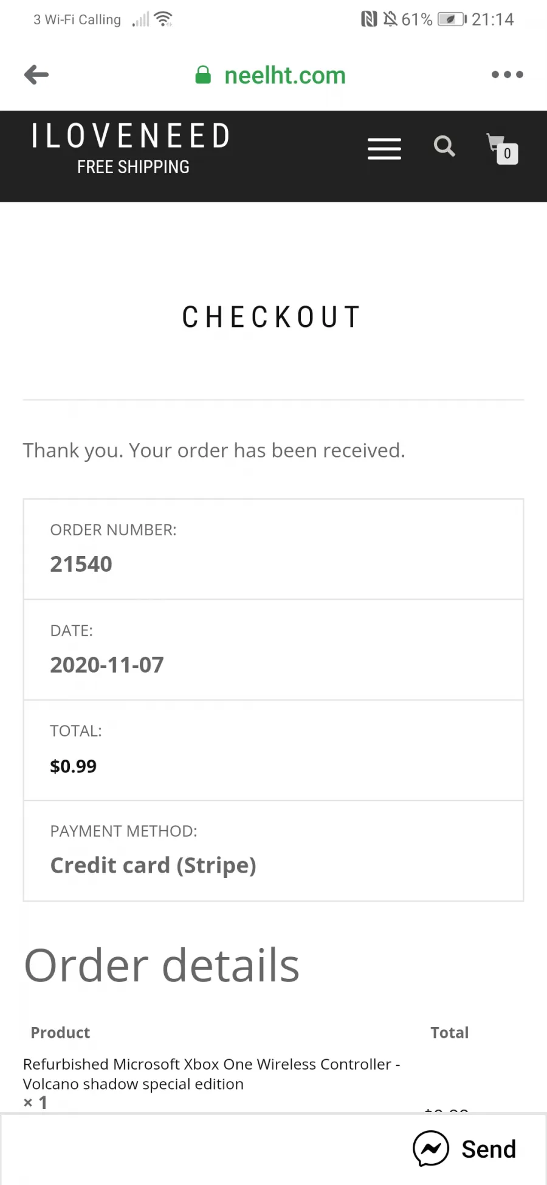547x1185 pixels.
Task: Tap the back arrow icon
Action: (x=36, y=75)
